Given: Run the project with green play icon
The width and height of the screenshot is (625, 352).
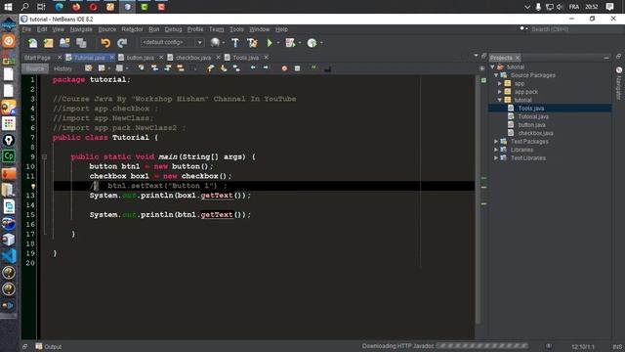Looking at the screenshot, I should pos(270,43).
